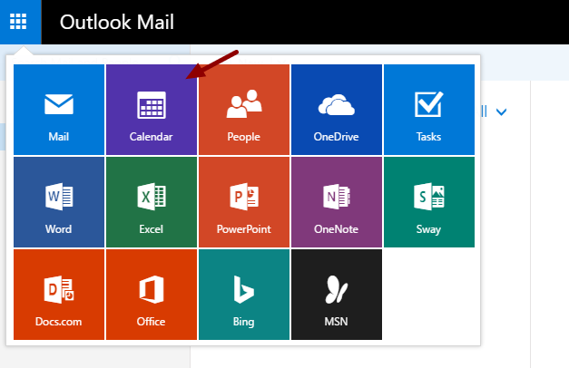Open the People tile

coord(244,110)
